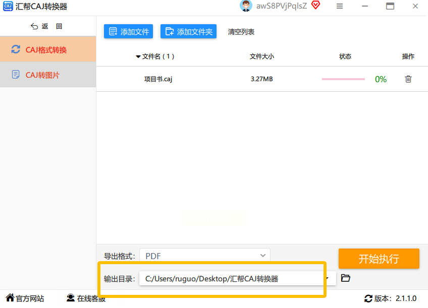
Task: Open the hamburger main menu
Action: coord(340,6)
